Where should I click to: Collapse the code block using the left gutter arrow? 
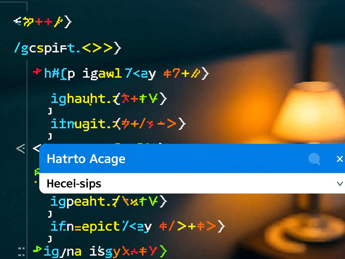(x=20, y=149)
